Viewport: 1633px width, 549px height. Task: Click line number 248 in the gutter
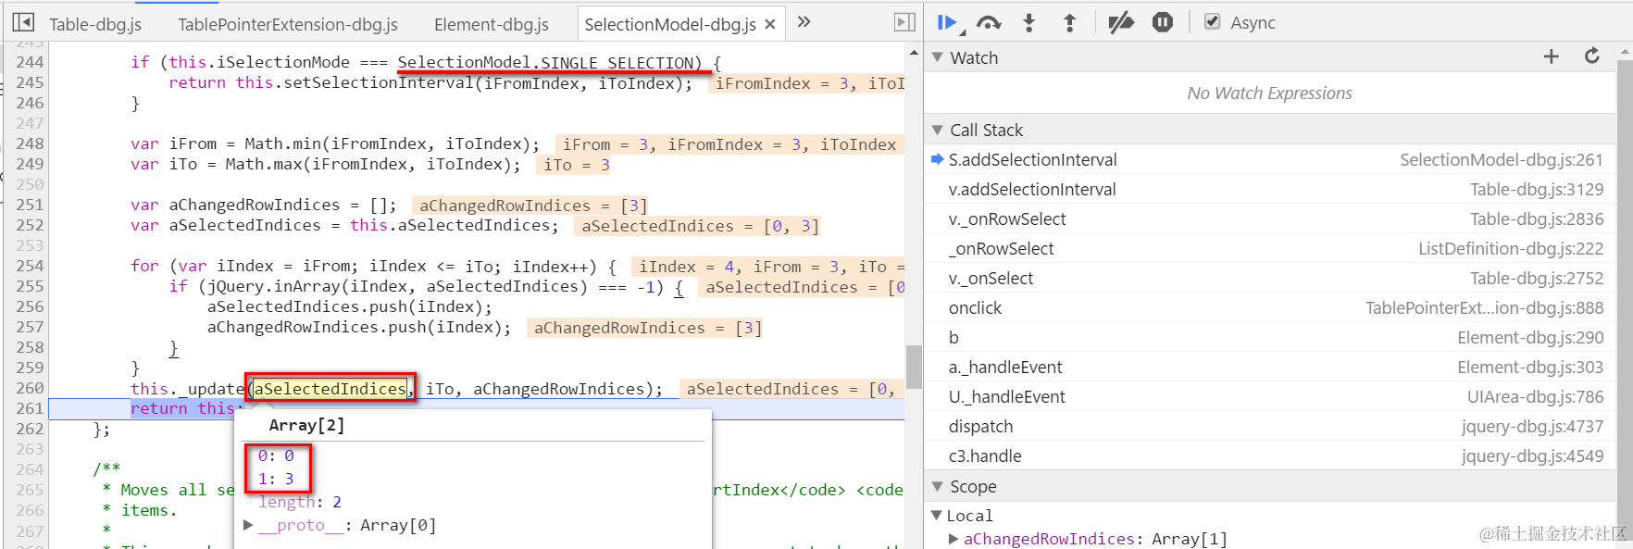(30, 143)
